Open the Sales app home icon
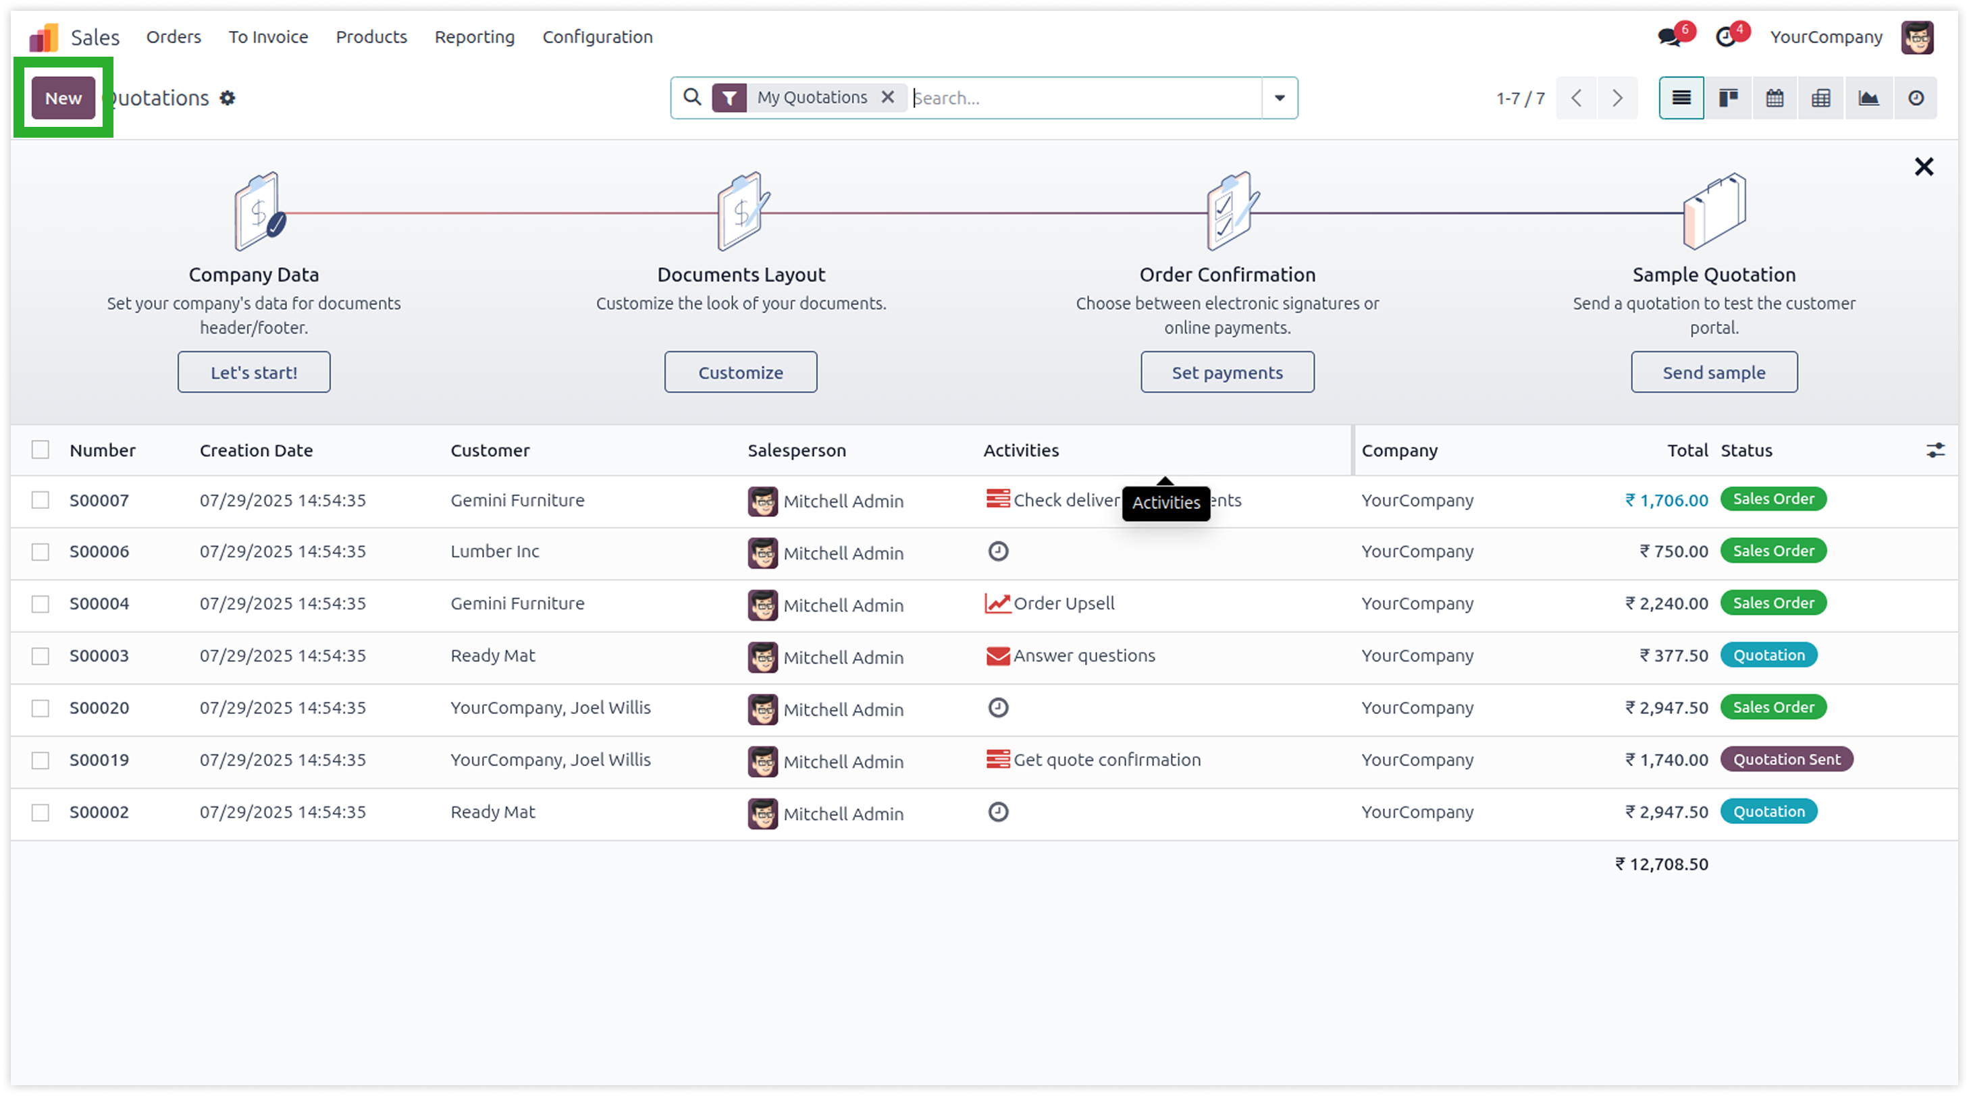 pyautogui.click(x=44, y=37)
